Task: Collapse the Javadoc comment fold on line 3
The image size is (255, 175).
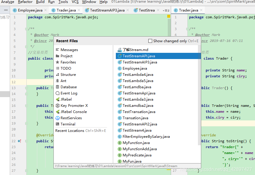Action: click(x=26, y=29)
